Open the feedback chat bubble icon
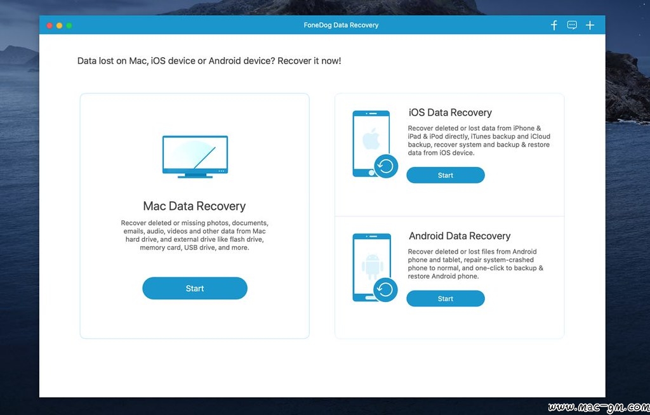 coord(572,25)
